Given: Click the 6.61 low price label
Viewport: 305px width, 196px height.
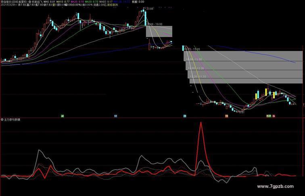Looking at the screenshot, I should [x=242, y=112].
